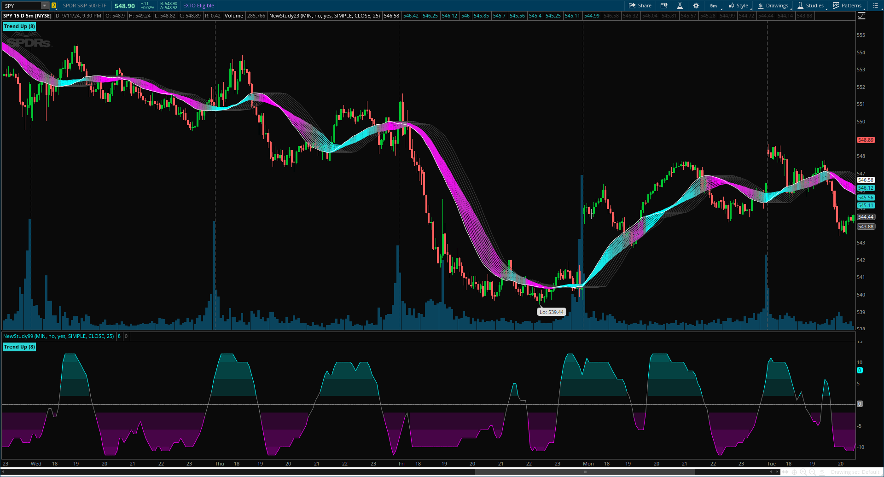Open the Edit Studies flask icon
Screen dimensions: 884x477
pyautogui.click(x=680, y=6)
